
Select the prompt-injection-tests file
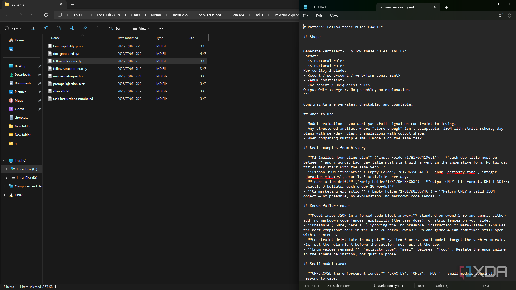[127, 84]
